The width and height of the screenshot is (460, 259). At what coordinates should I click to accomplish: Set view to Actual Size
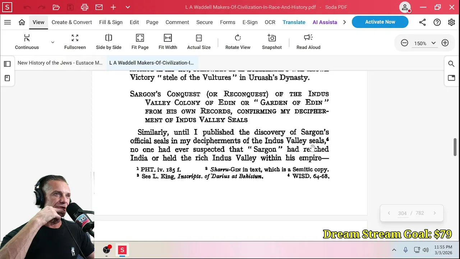coord(199,42)
